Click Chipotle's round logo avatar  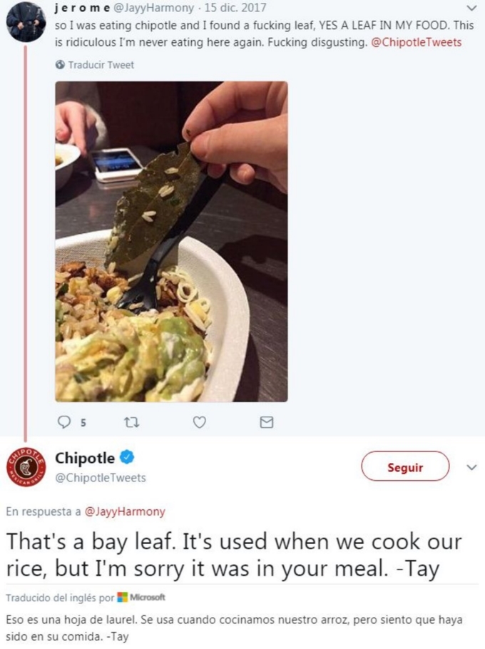coord(26,467)
